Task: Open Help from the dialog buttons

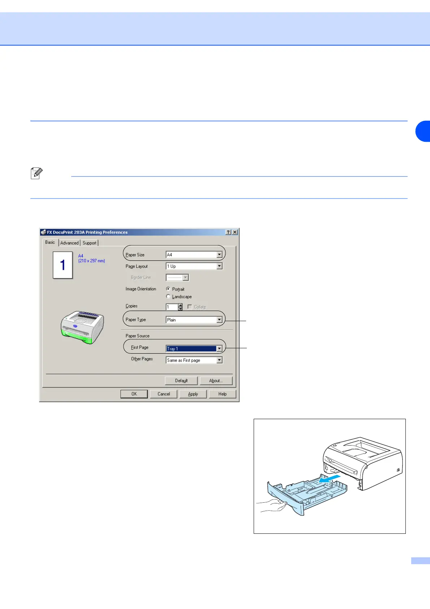Action: (223, 394)
